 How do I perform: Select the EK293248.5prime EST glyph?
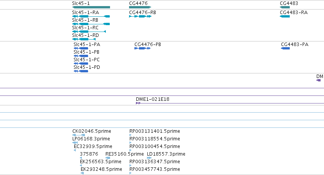click(82, 173)
